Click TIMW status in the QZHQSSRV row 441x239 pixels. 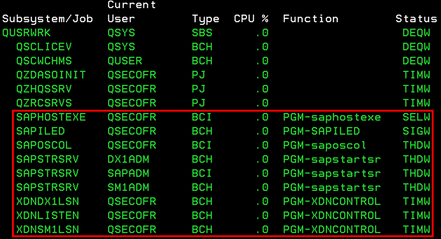(x=416, y=89)
